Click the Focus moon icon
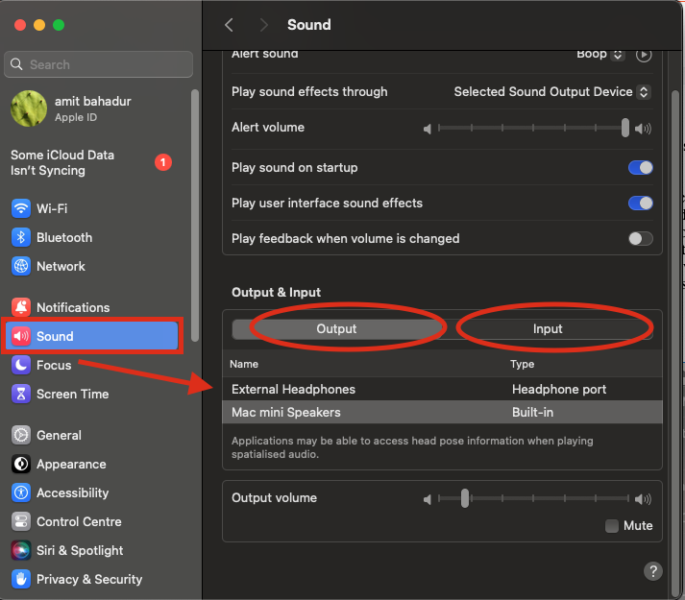The image size is (685, 600). tap(21, 365)
